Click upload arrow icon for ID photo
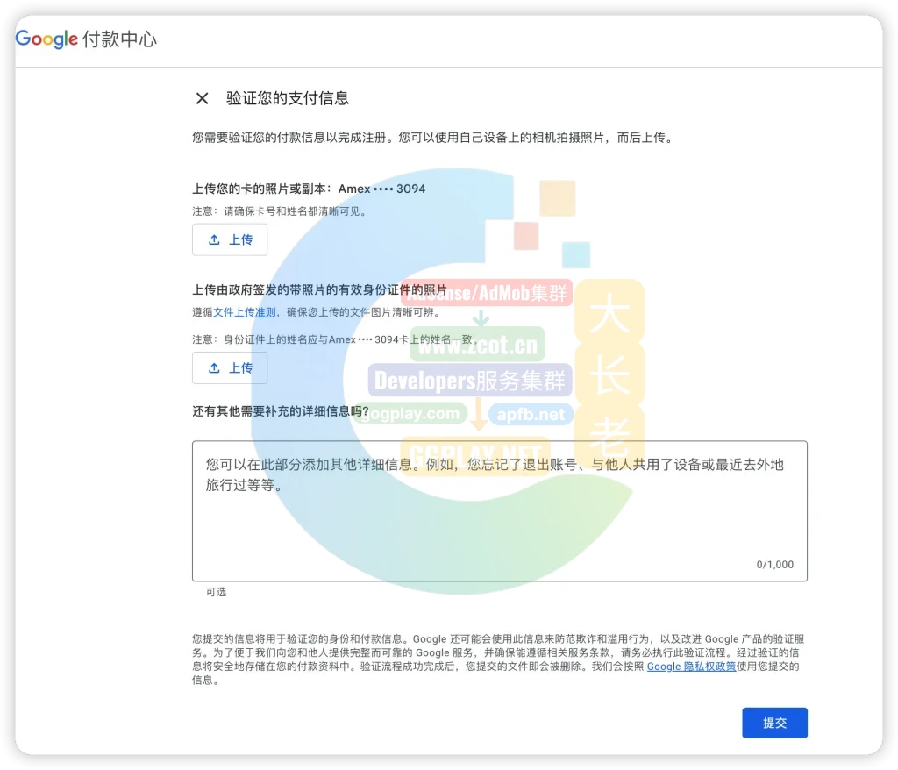 (x=214, y=368)
